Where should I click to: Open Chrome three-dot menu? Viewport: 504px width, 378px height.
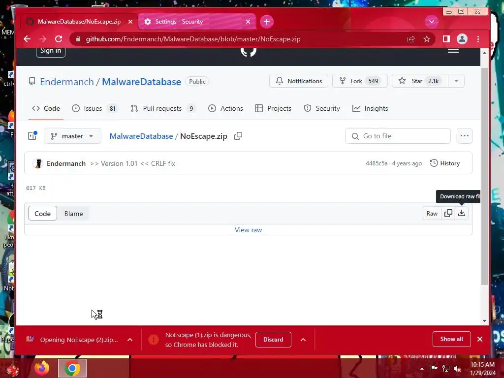(478, 39)
